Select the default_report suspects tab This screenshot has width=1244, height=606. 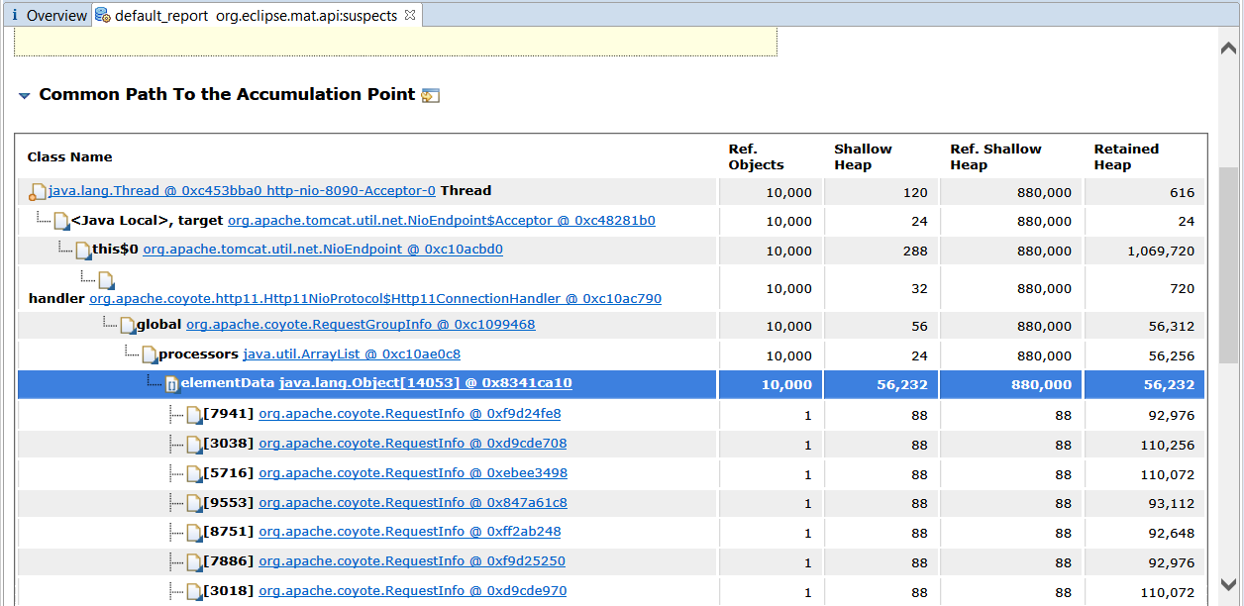coord(256,16)
